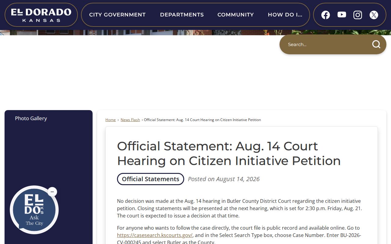The image size is (391, 244).
Task: Click the 'Posted on August 14, 2026' date
Action: tap(224, 179)
